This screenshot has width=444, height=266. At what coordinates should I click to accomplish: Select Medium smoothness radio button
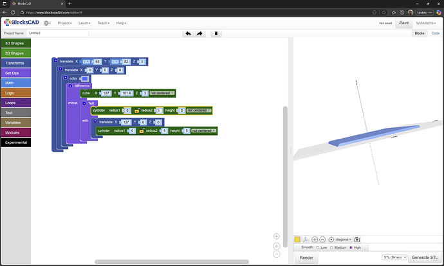click(x=331, y=247)
